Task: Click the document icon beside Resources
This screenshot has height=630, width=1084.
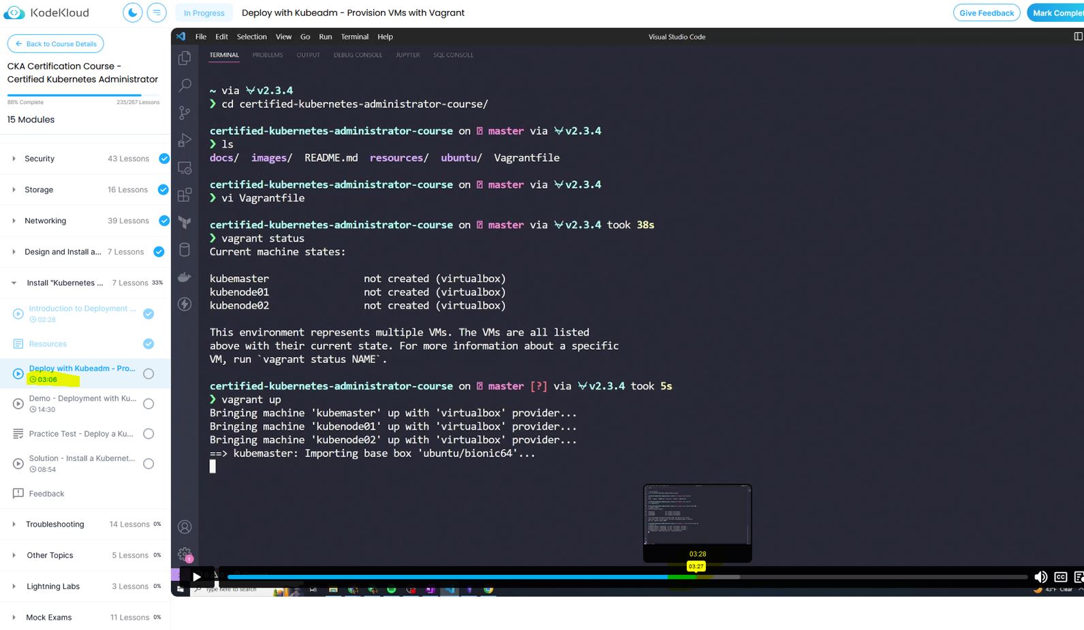Action: tap(18, 344)
